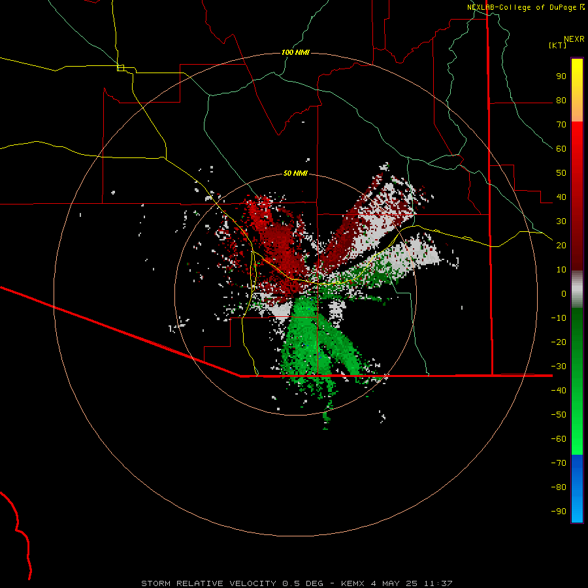Click the 50 value on velocity scale
This screenshot has width=588, height=588.
(x=561, y=173)
